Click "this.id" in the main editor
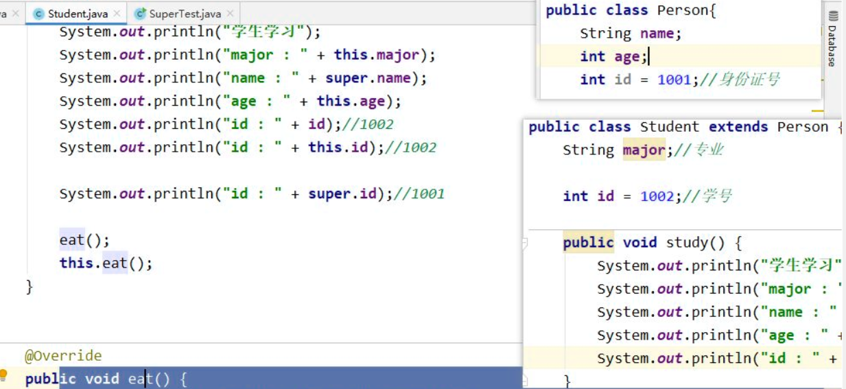Image resolution: width=846 pixels, height=389 pixels. coord(338,148)
